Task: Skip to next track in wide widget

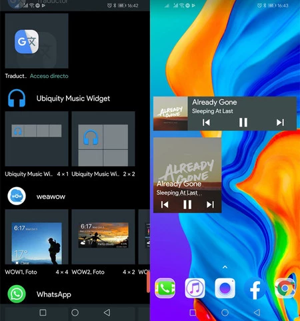Action: point(280,123)
